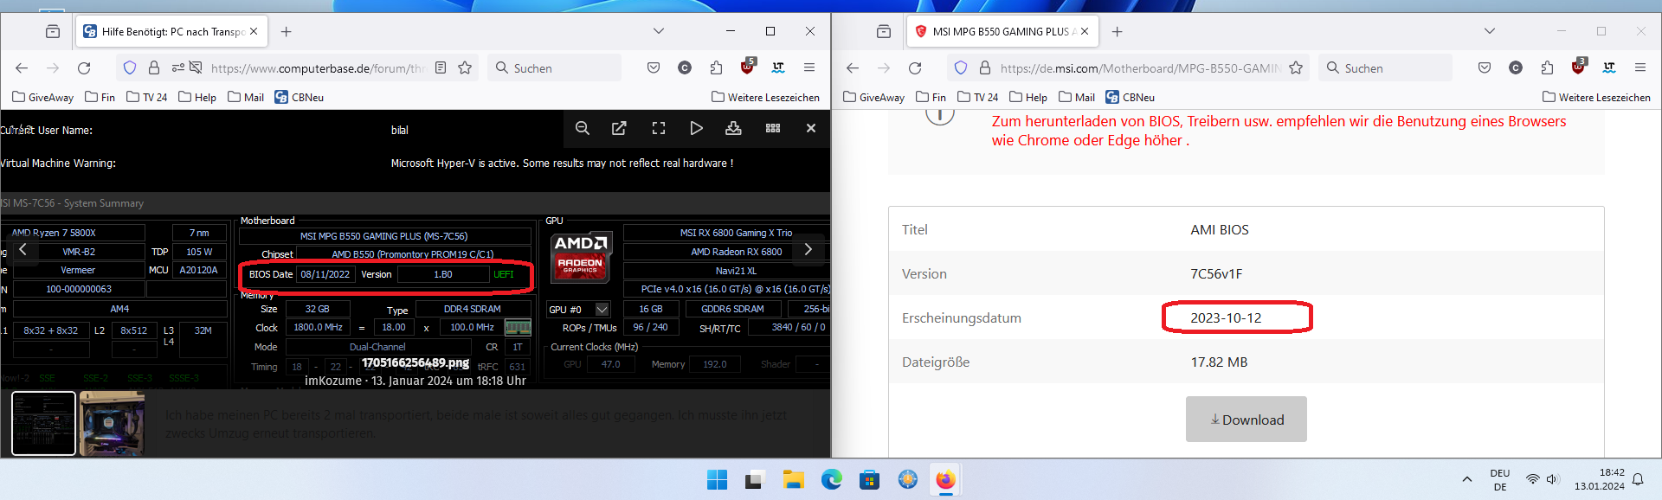
Task: Open the Mail bookmark folder in the right window
Action: point(1077,98)
